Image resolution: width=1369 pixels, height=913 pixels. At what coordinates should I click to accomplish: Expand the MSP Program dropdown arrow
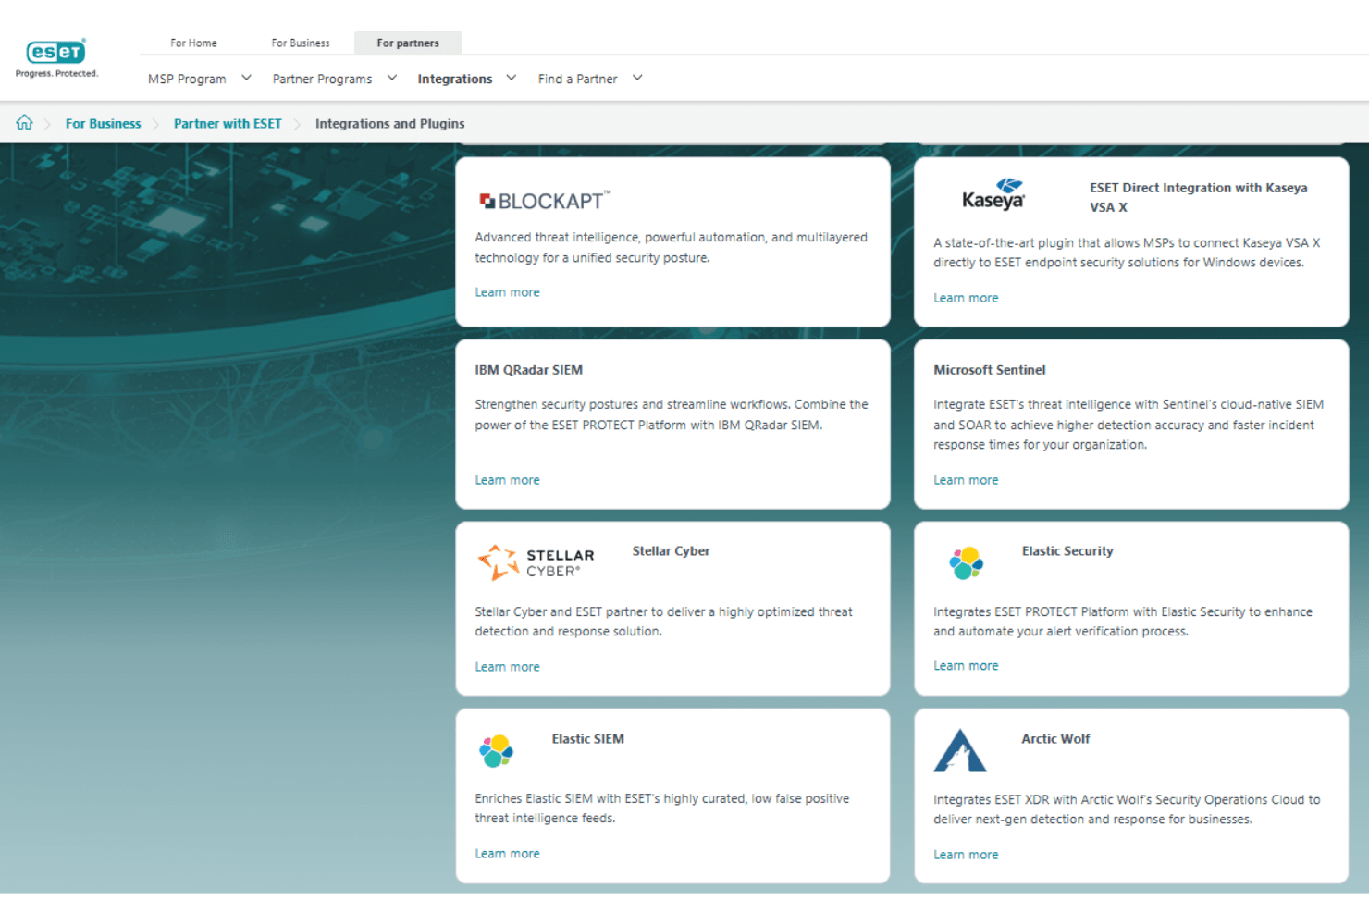tap(246, 78)
